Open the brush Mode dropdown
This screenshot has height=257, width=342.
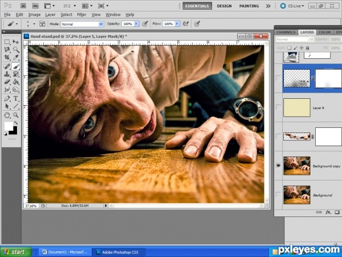pyautogui.click(x=82, y=24)
